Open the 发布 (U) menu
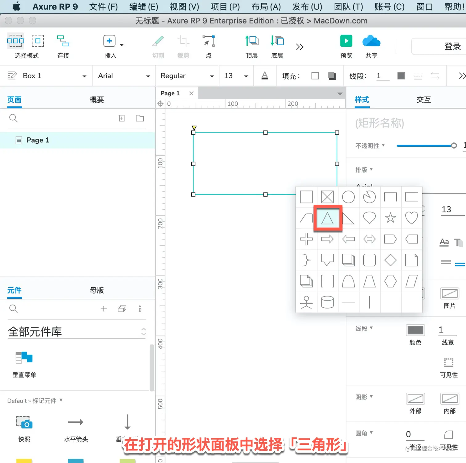This screenshot has width=466, height=463. 307,6
